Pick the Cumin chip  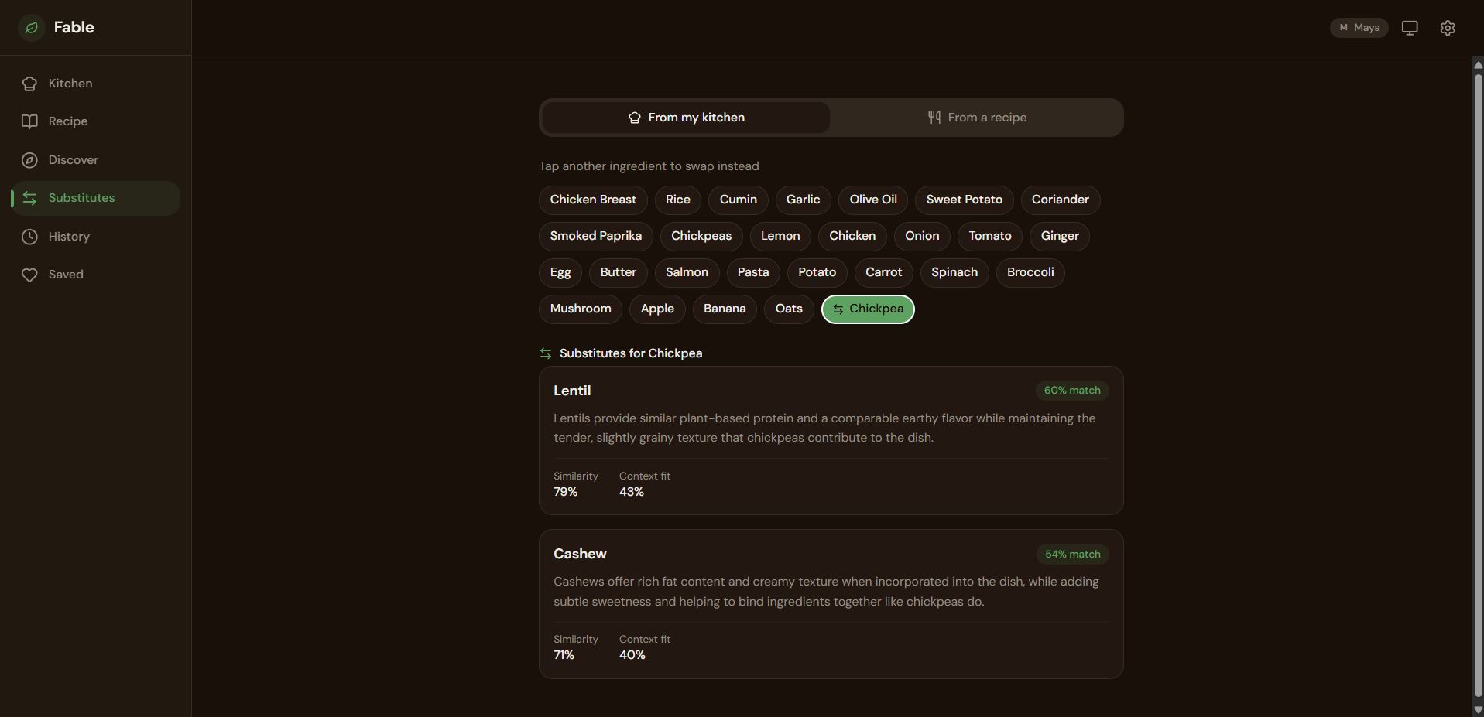(738, 200)
